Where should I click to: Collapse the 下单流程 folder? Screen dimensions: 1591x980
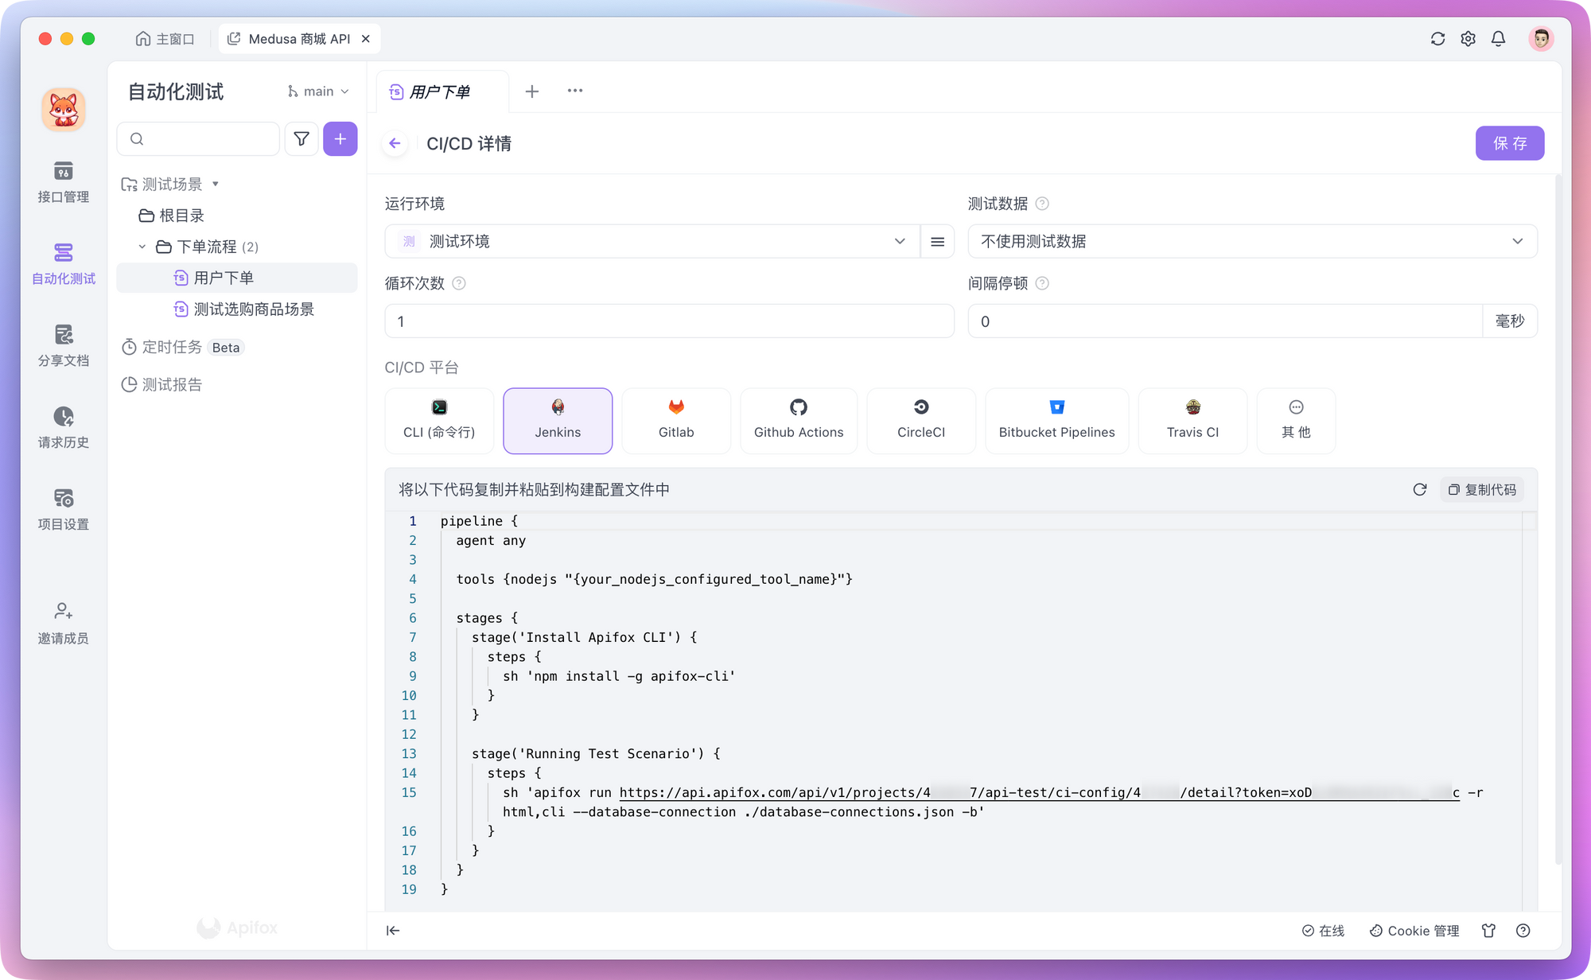click(142, 247)
